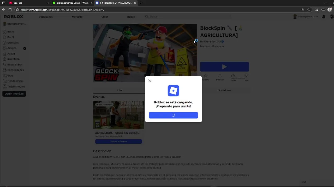
Task: Open Roblox notifications bell in header
Action: click(x=324, y=17)
